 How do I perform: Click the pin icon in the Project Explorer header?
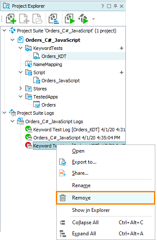[115, 6]
